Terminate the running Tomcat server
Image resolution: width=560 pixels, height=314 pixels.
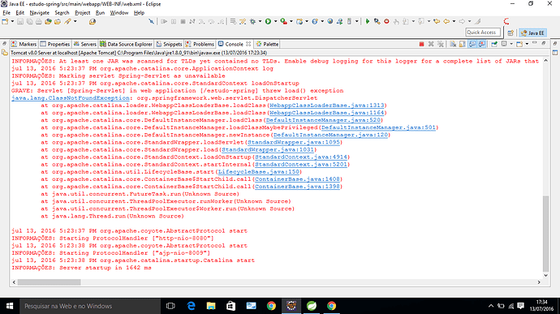pos(421,45)
